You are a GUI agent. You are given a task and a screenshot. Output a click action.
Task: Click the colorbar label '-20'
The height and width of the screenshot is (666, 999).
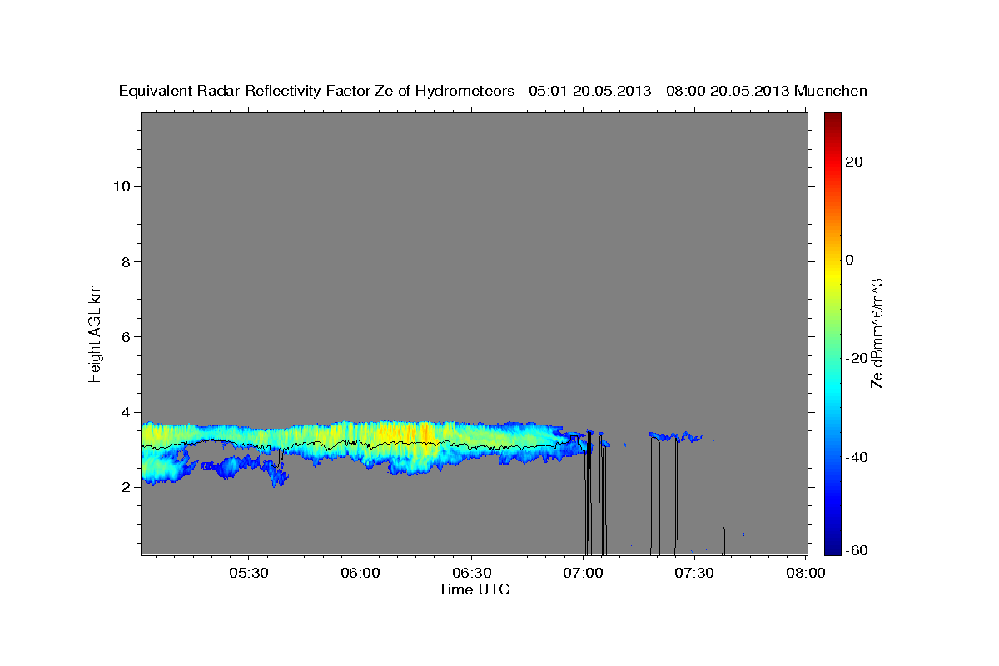coord(856,358)
